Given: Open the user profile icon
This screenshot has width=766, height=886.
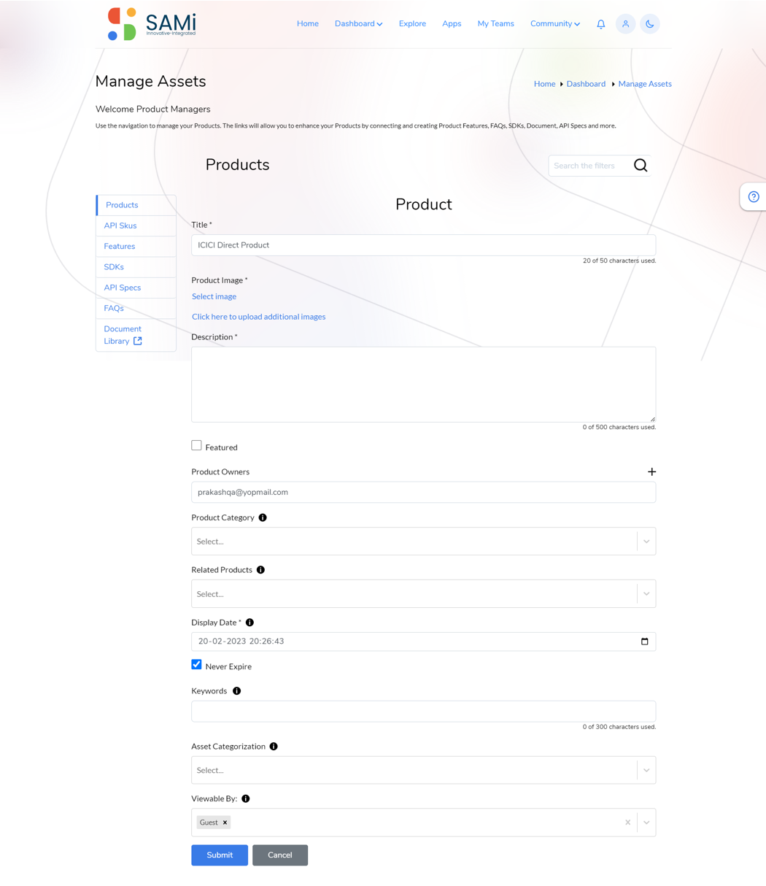Looking at the screenshot, I should tap(625, 24).
